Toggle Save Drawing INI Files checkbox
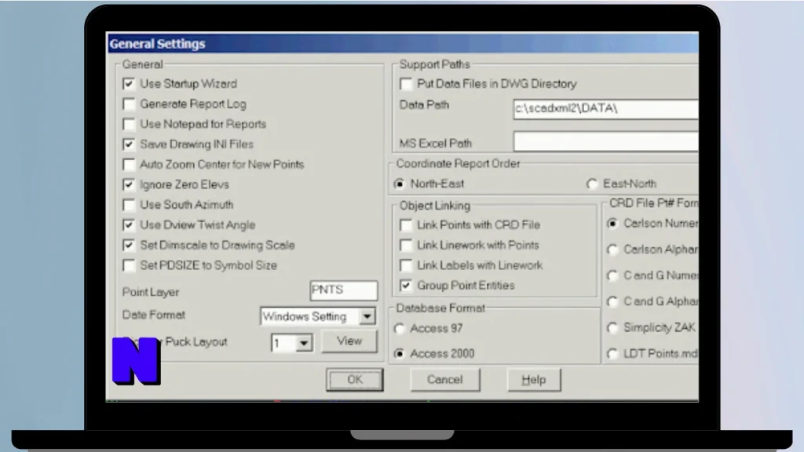 (129, 144)
